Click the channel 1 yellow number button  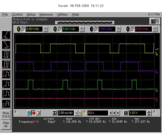(x=18, y=29)
